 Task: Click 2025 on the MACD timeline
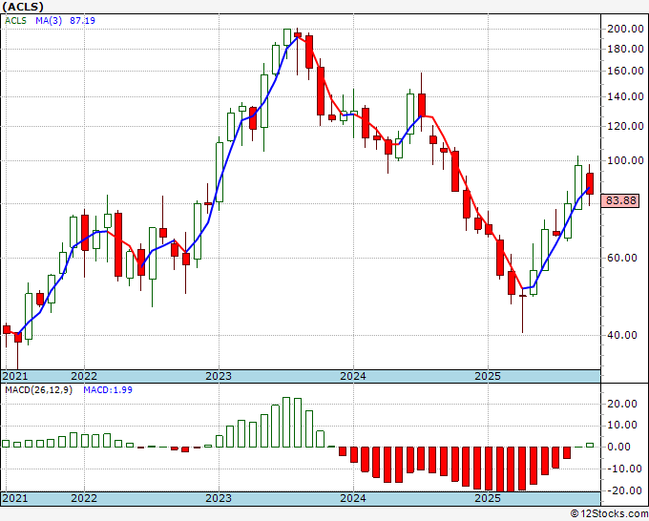tap(488, 498)
